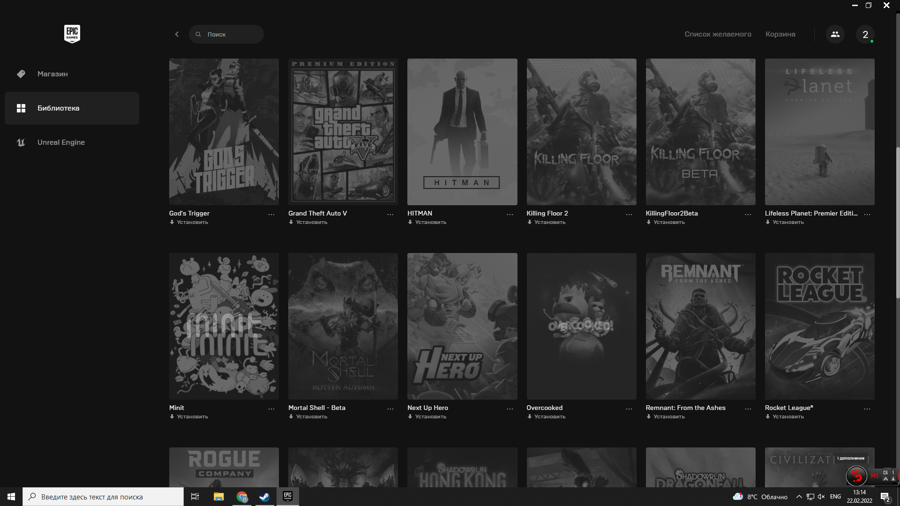Open Chrome from taskbar
Screen dimensions: 900x506
pyautogui.click(x=242, y=497)
